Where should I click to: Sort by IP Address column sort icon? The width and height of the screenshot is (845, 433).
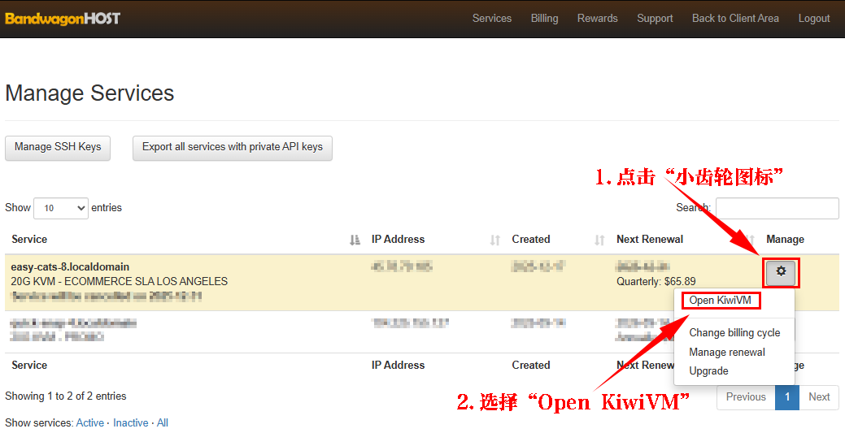point(495,240)
